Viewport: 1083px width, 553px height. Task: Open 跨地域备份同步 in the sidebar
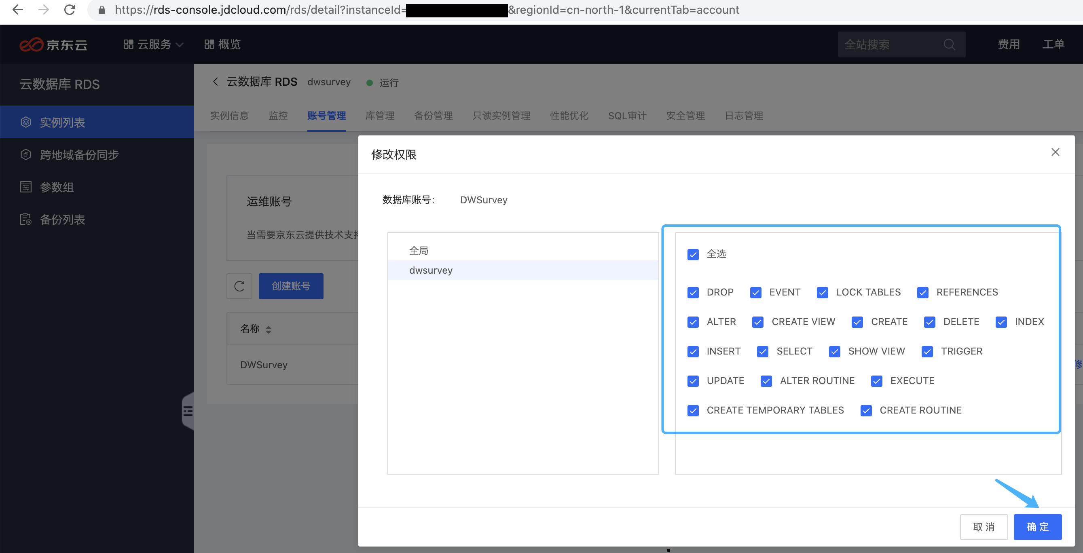(97, 155)
